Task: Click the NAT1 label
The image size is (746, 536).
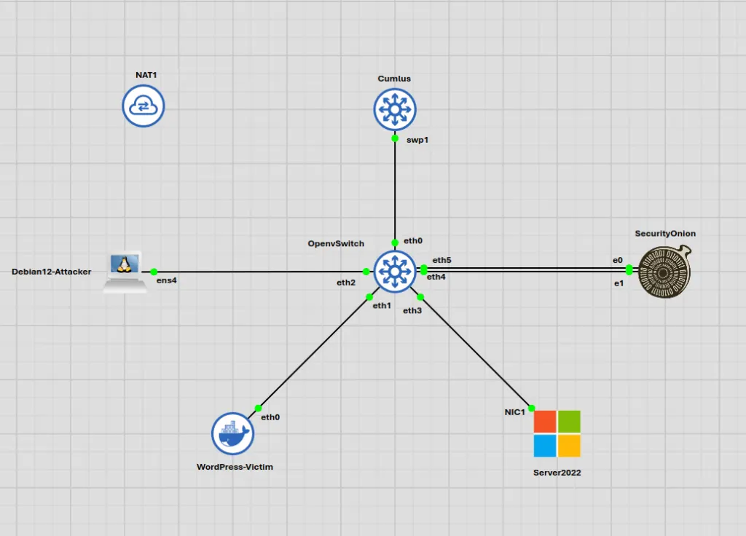Action: coord(146,75)
